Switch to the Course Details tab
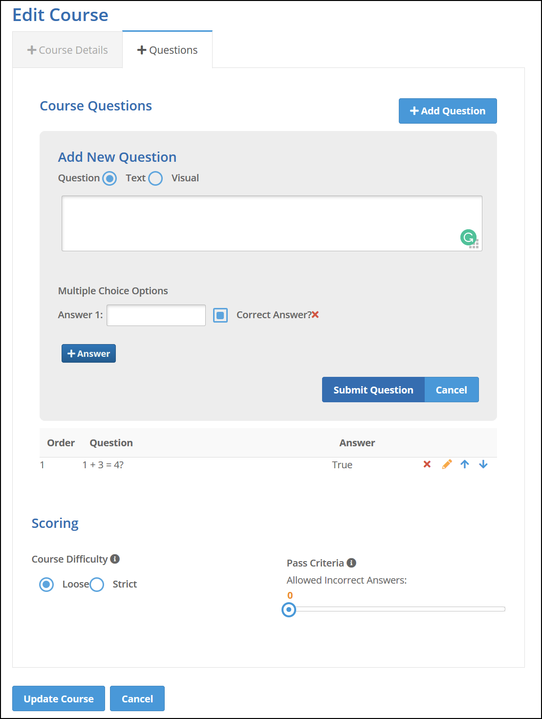Viewport: 542px width, 719px height. point(67,50)
